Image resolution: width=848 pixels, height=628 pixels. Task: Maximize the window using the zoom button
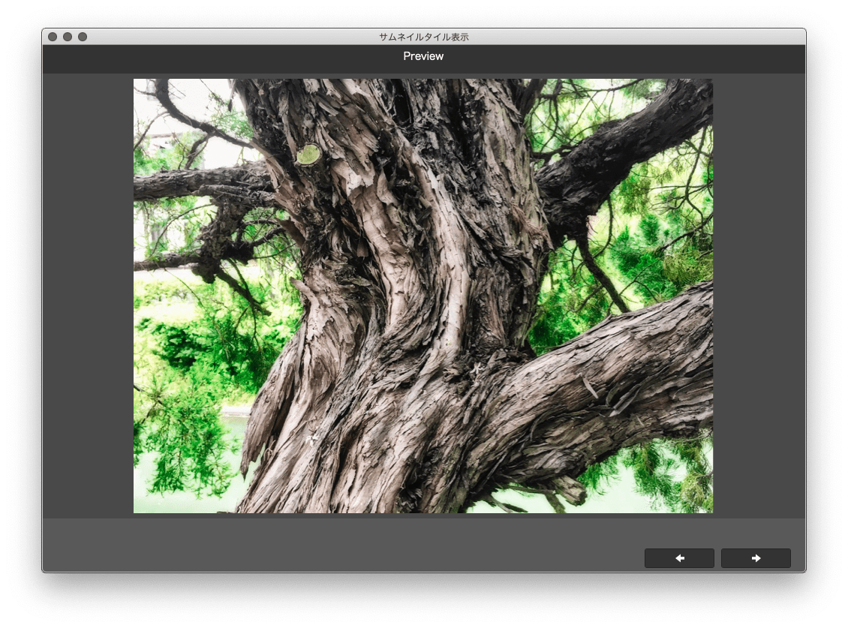tap(83, 37)
